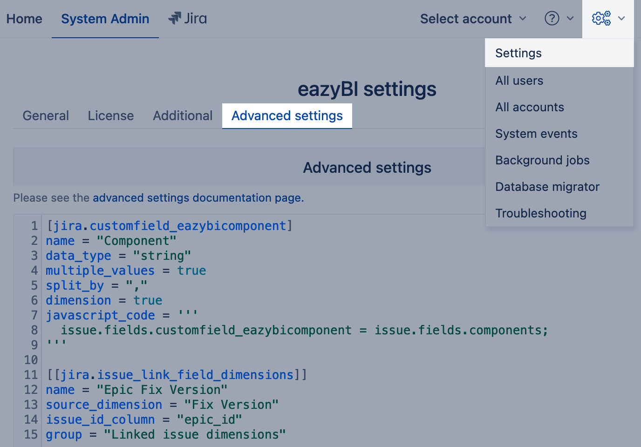Click line 10 in the code editor
The width and height of the screenshot is (641, 447).
tap(186, 360)
